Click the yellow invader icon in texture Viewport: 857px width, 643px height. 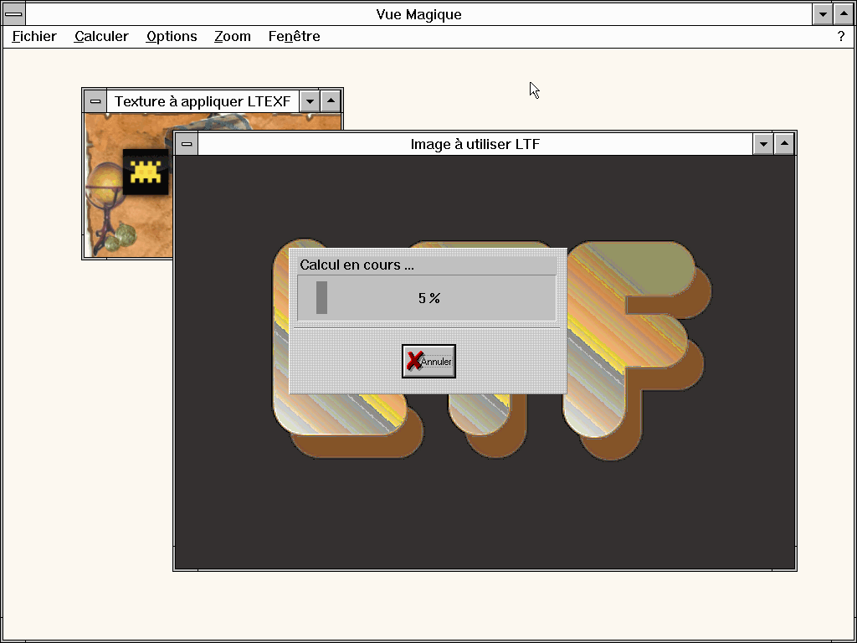point(146,172)
